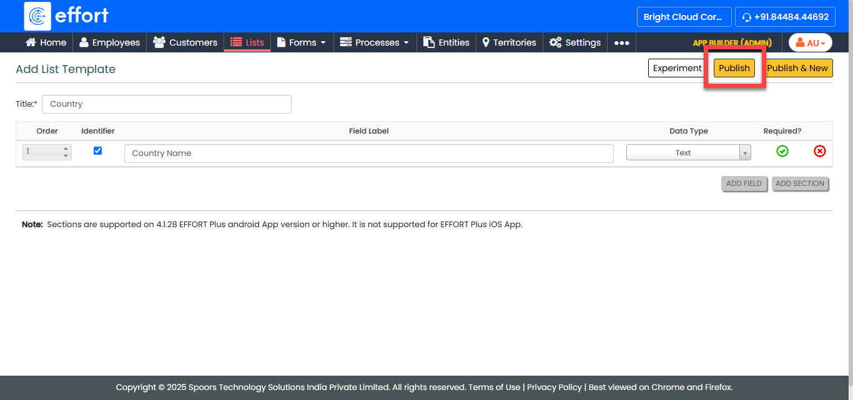
Task: Click the Entities icon in navbar
Action: [x=429, y=42]
